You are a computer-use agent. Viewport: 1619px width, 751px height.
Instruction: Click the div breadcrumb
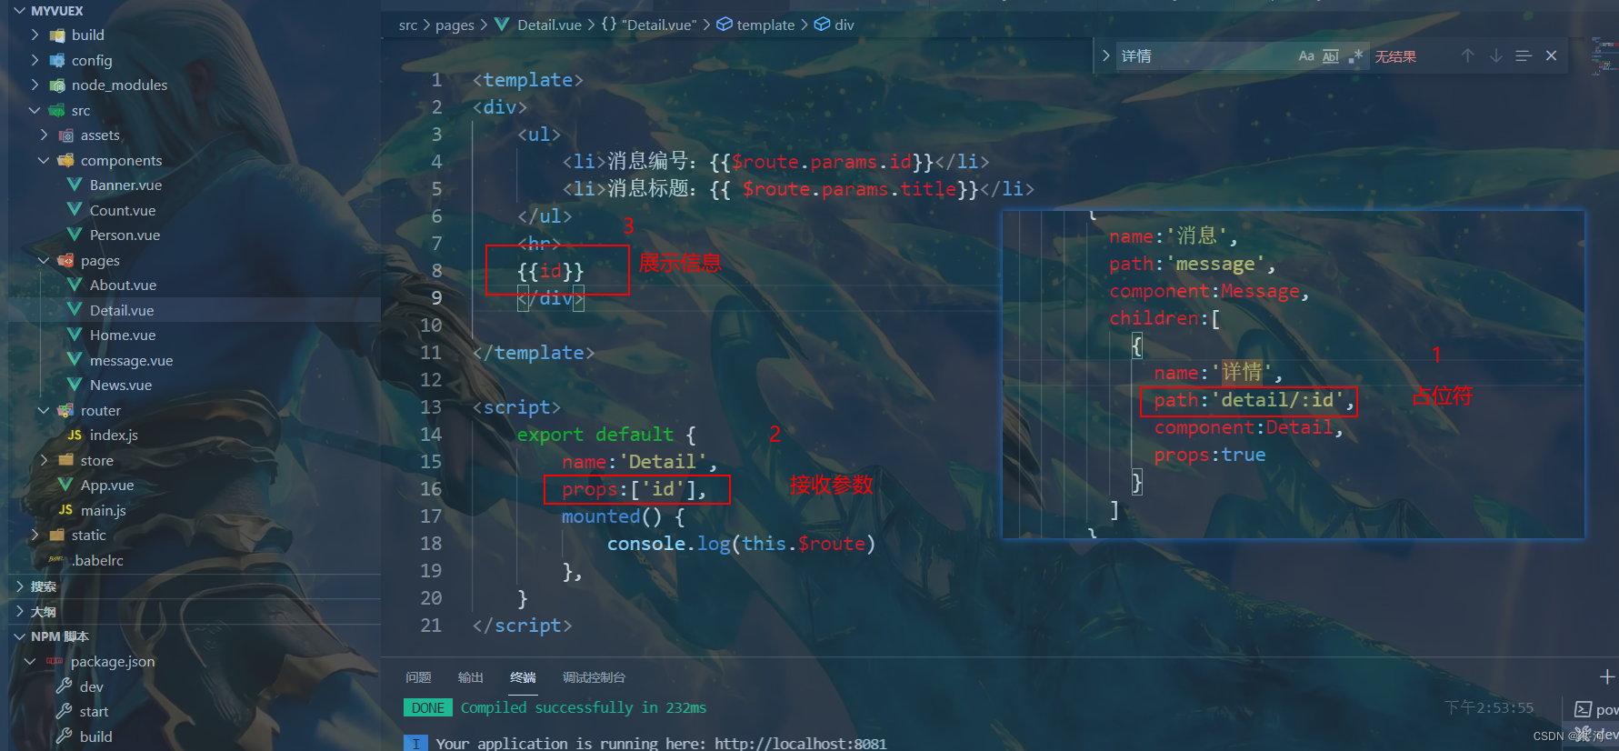[x=834, y=25]
